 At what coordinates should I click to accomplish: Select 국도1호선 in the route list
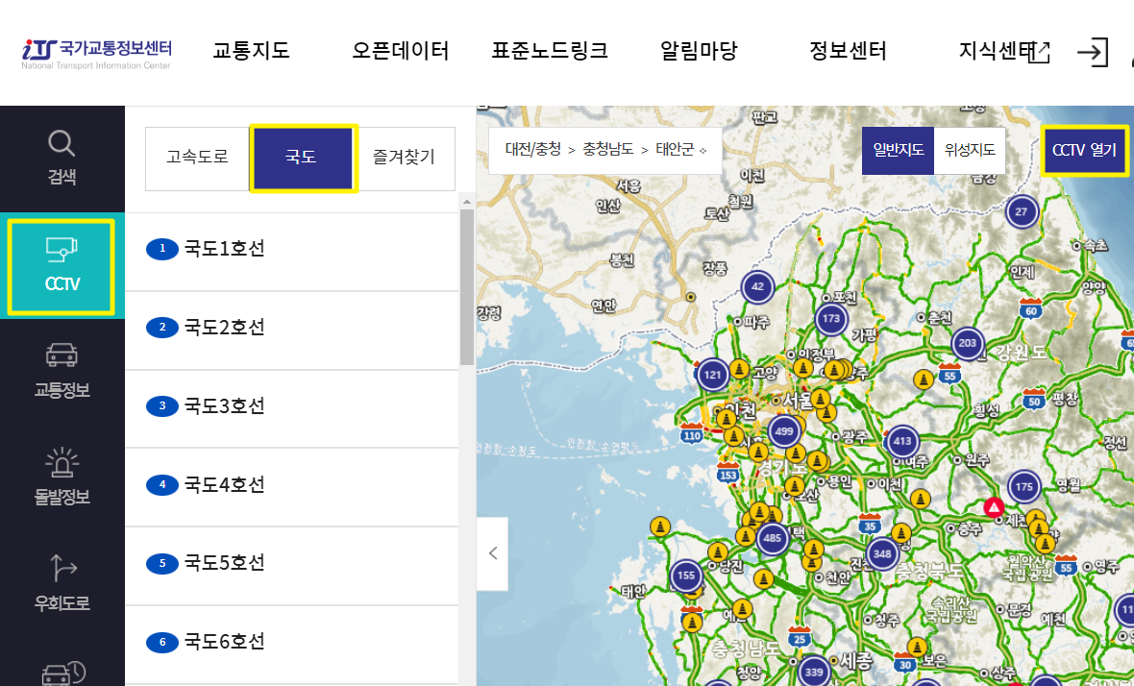click(292, 252)
